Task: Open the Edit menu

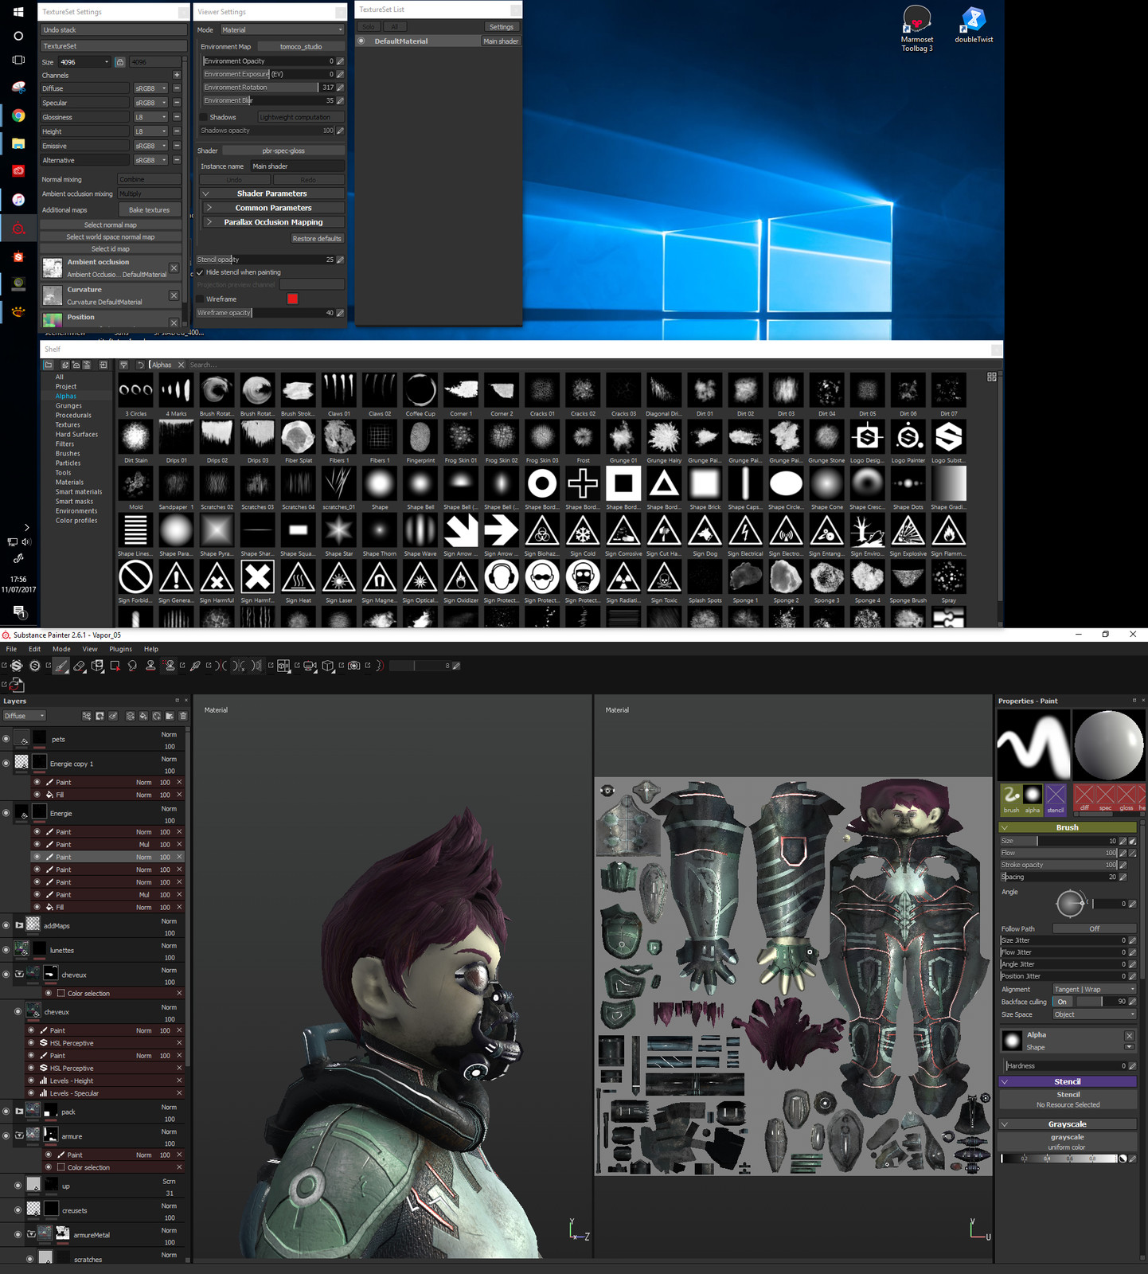Action: tap(34, 649)
